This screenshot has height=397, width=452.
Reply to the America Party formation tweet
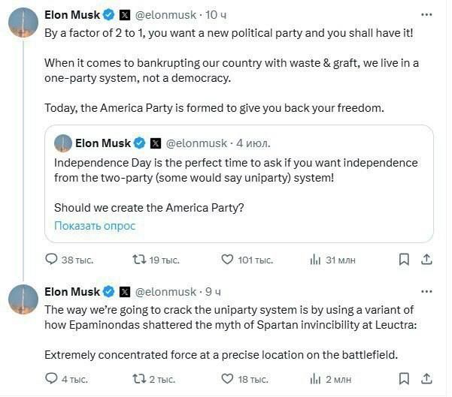(x=52, y=260)
